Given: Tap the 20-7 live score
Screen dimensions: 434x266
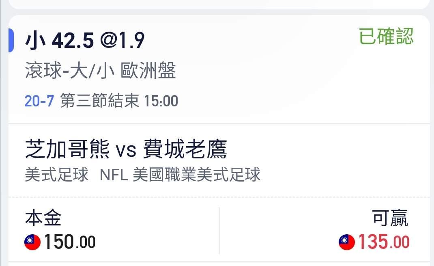Looking at the screenshot, I should pos(39,101).
